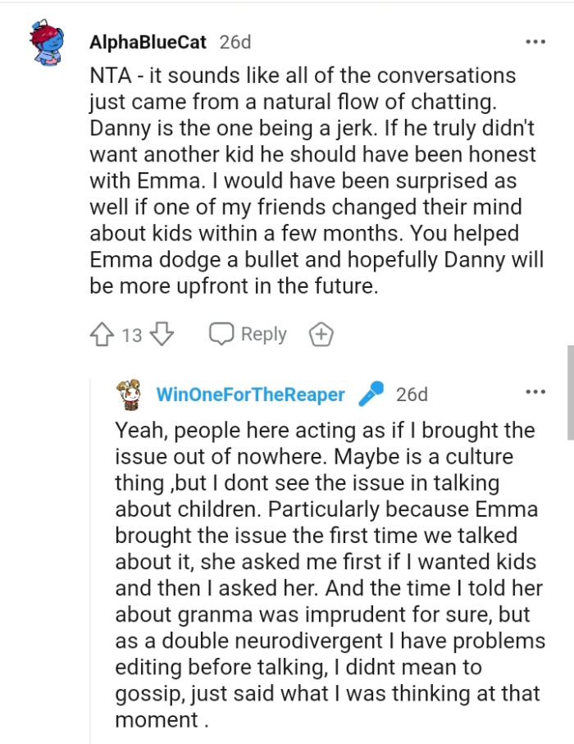The image size is (574, 744).
Task: Click the three-dot icon on WinOneForTheReaper's reply
Action: (x=535, y=393)
